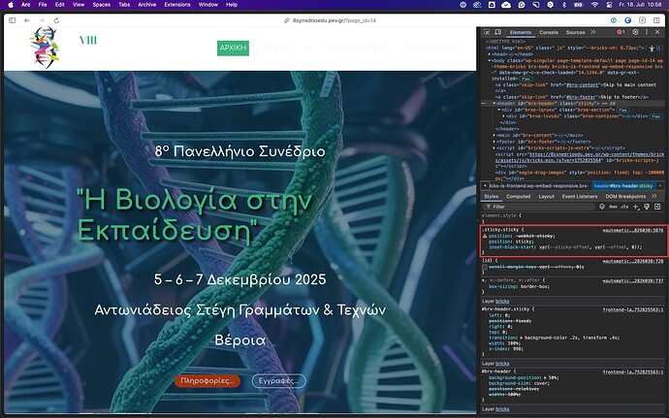
Task: Open the Archive menu
Action: [x=146, y=5]
